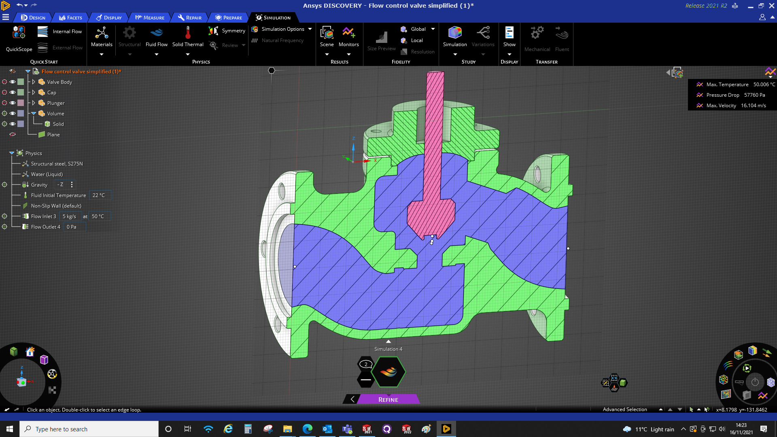Expand the Plunger tree node

tap(34, 103)
